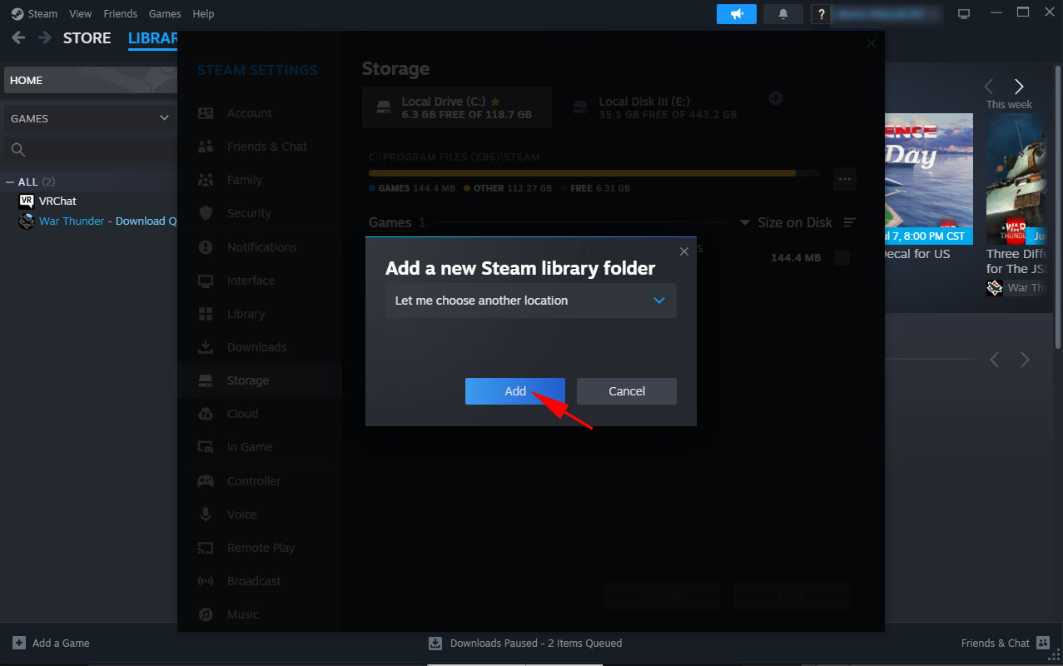Click the Steam logo icon in title bar
1063x666 pixels.
tap(17, 13)
